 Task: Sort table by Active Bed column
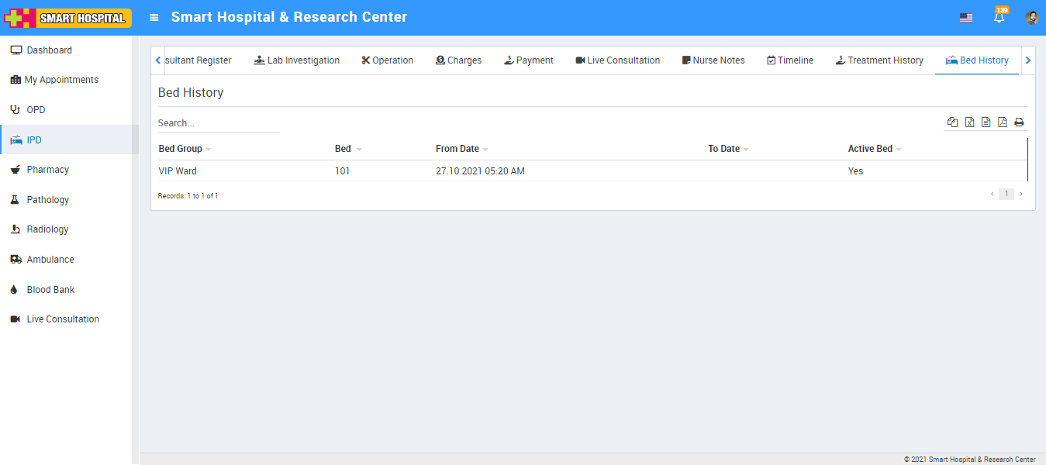(x=870, y=149)
